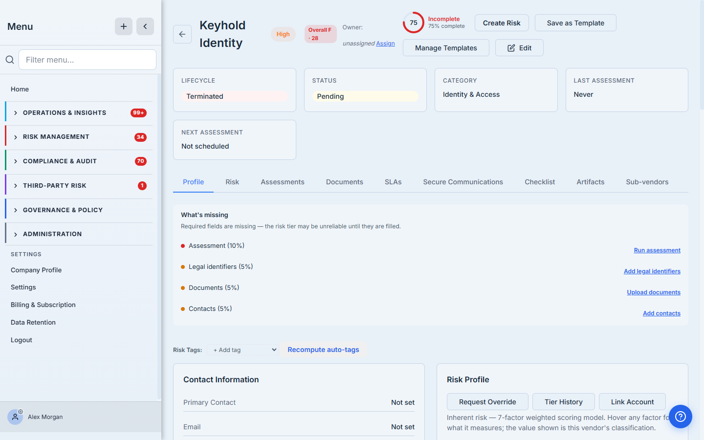Click Save as Template button
This screenshot has width=704, height=440.
coord(575,23)
